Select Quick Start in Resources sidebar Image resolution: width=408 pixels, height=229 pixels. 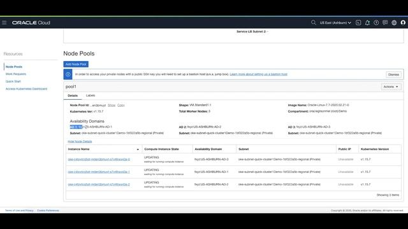click(13, 81)
